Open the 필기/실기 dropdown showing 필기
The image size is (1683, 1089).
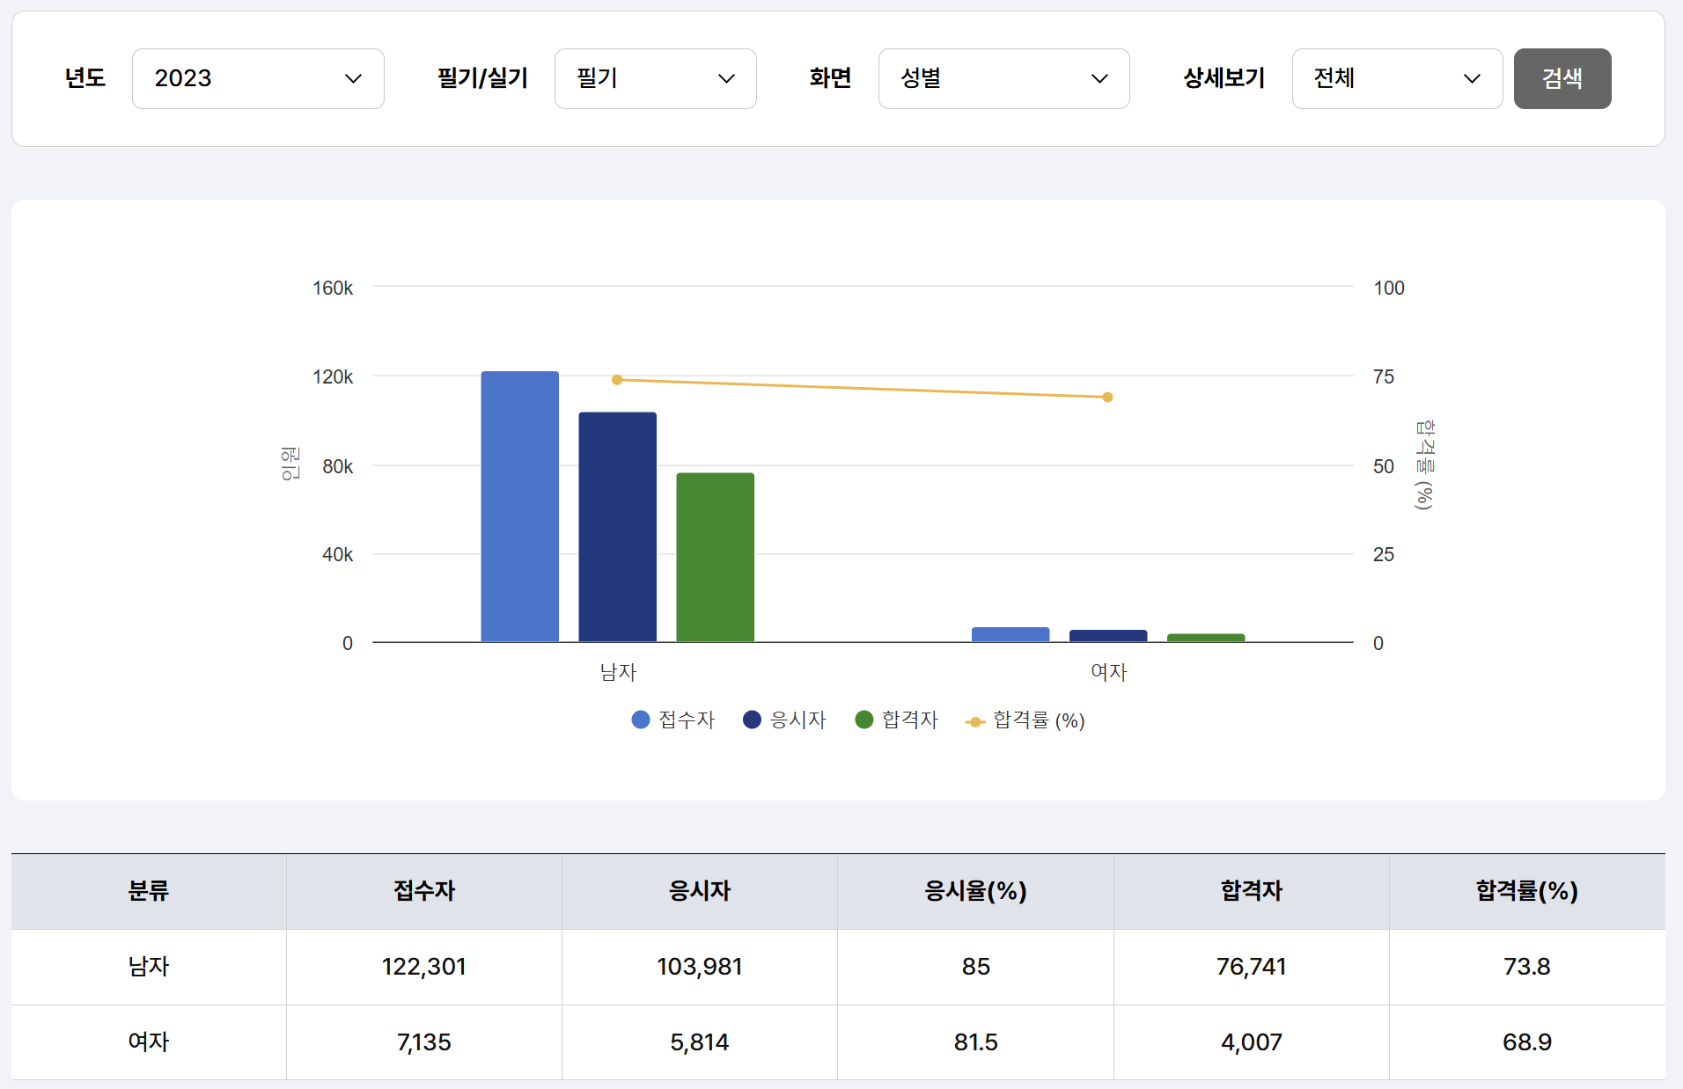pyautogui.click(x=655, y=78)
